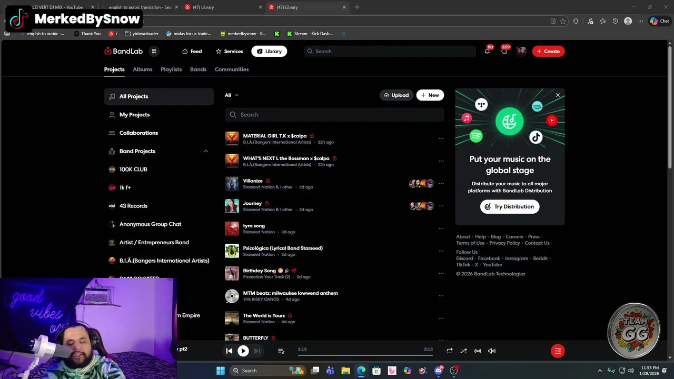Toggle shuffle in the player
Viewport: 674px width, 379px height.
tap(463, 351)
